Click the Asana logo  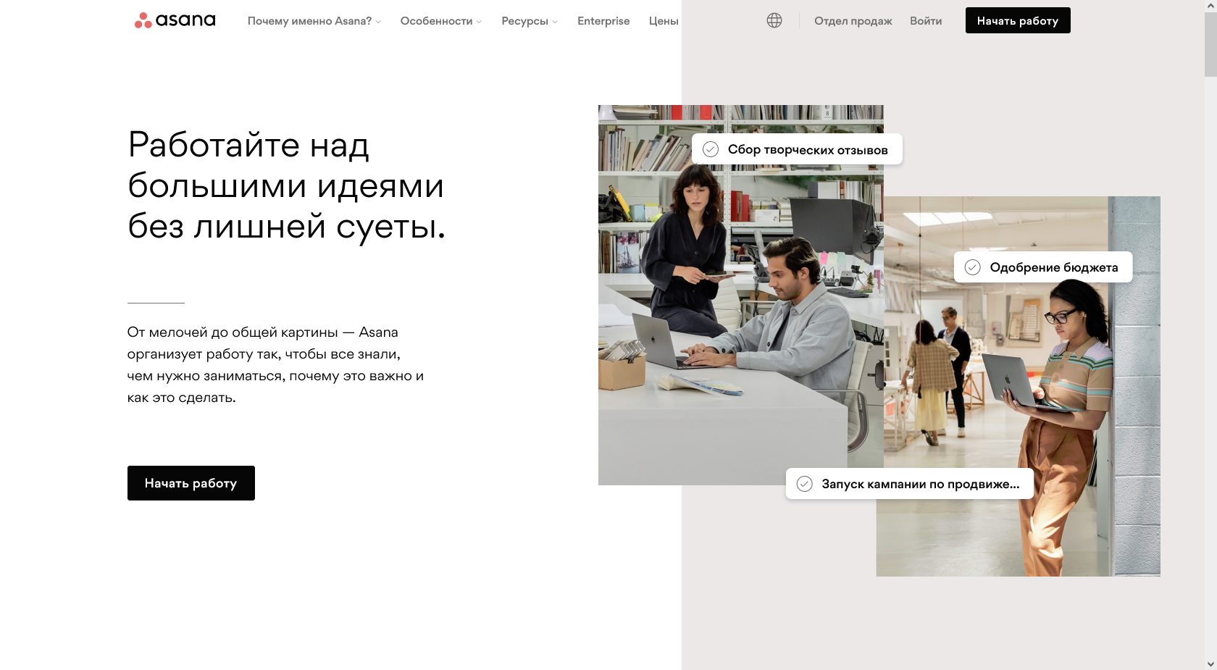(x=175, y=20)
